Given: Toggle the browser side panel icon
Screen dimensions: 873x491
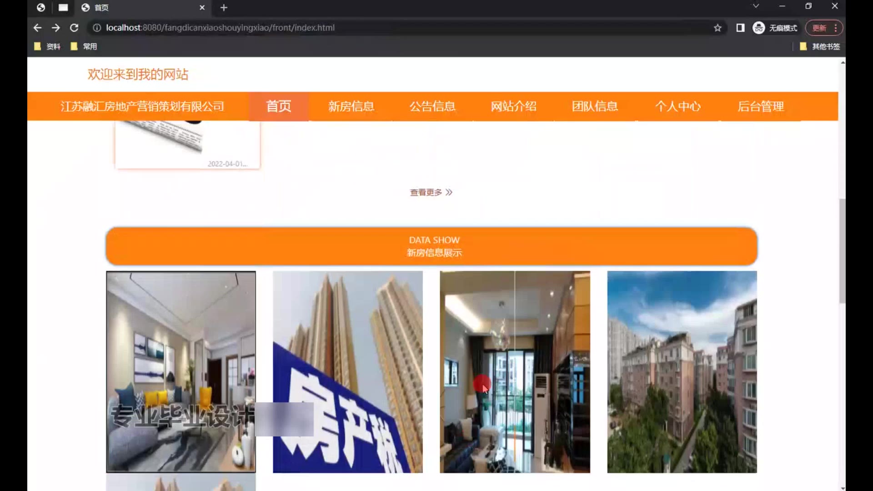Looking at the screenshot, I should pyautogui.click(x=740, y=28).
